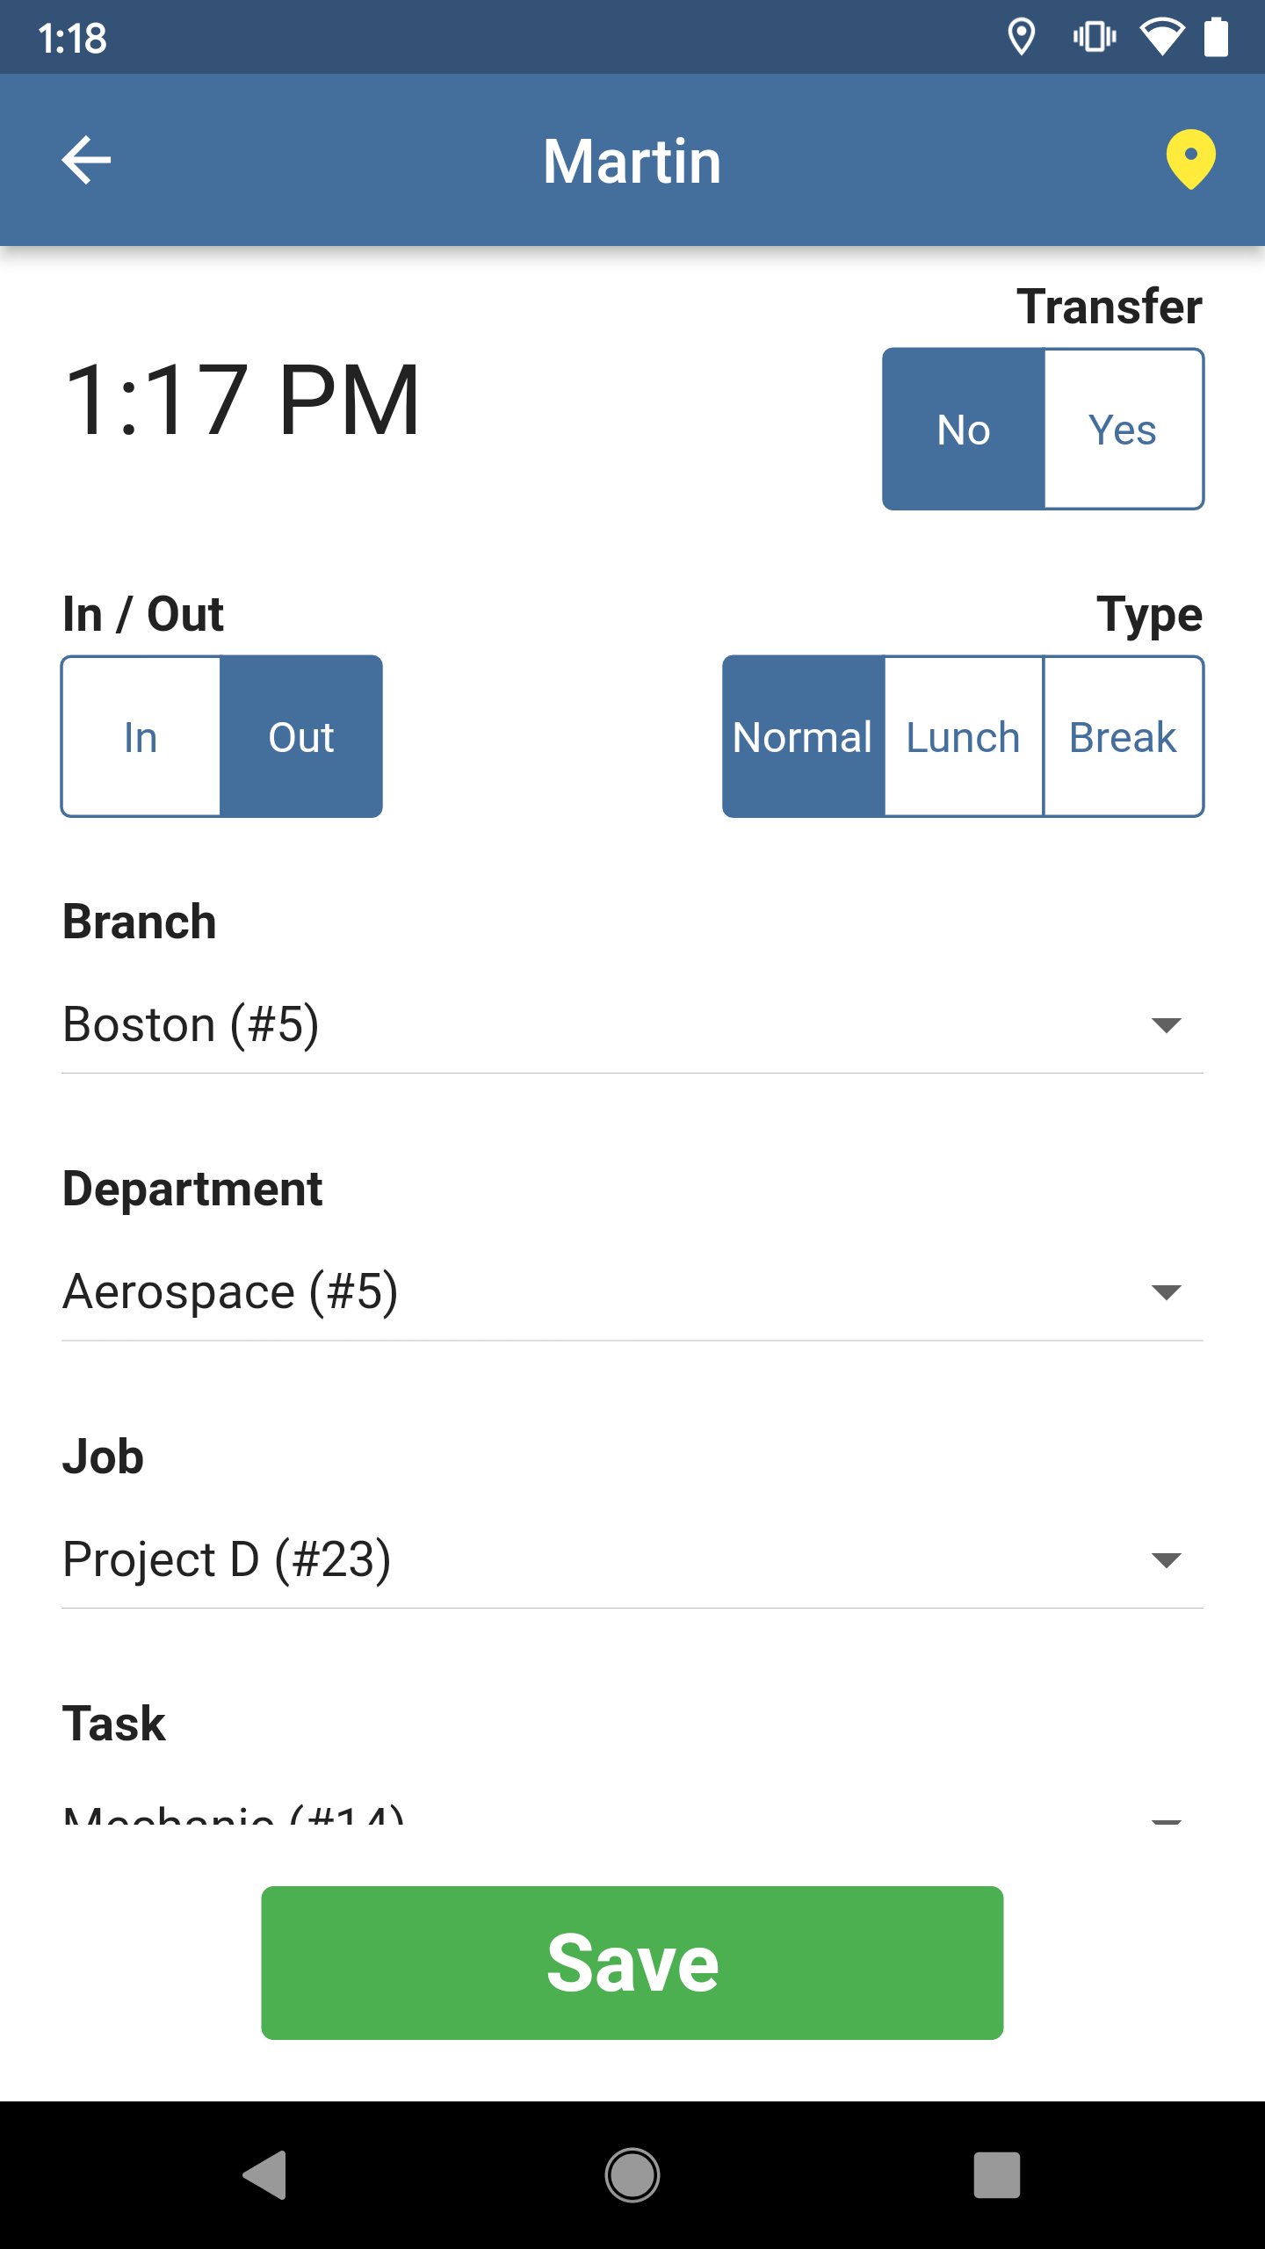Tap the 1:17 PM punch time
This screenshot has height=2249, width=1265.
242,401
